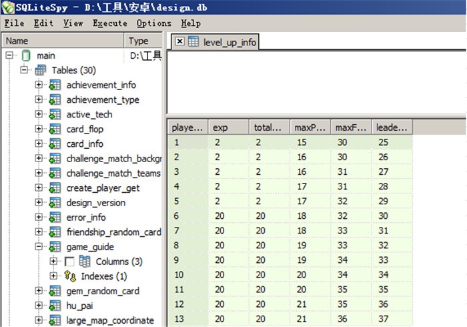
Task: Click the main database cylinder icon
Action: pyautogui.click(x=26, y=55)
